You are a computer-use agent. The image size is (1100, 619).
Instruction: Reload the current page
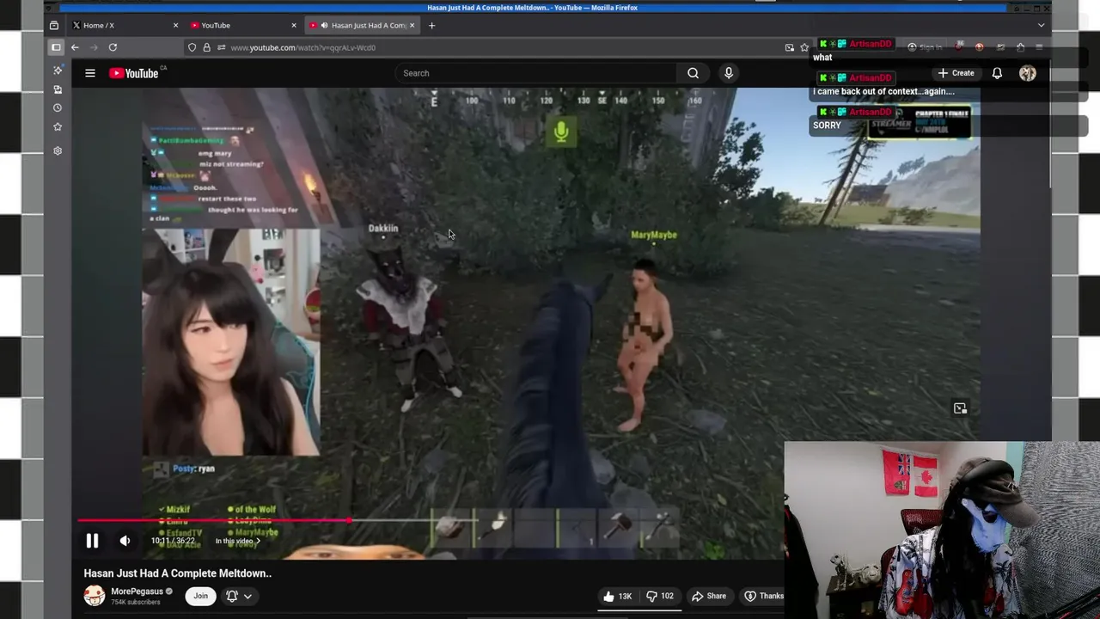pos(113,47)
